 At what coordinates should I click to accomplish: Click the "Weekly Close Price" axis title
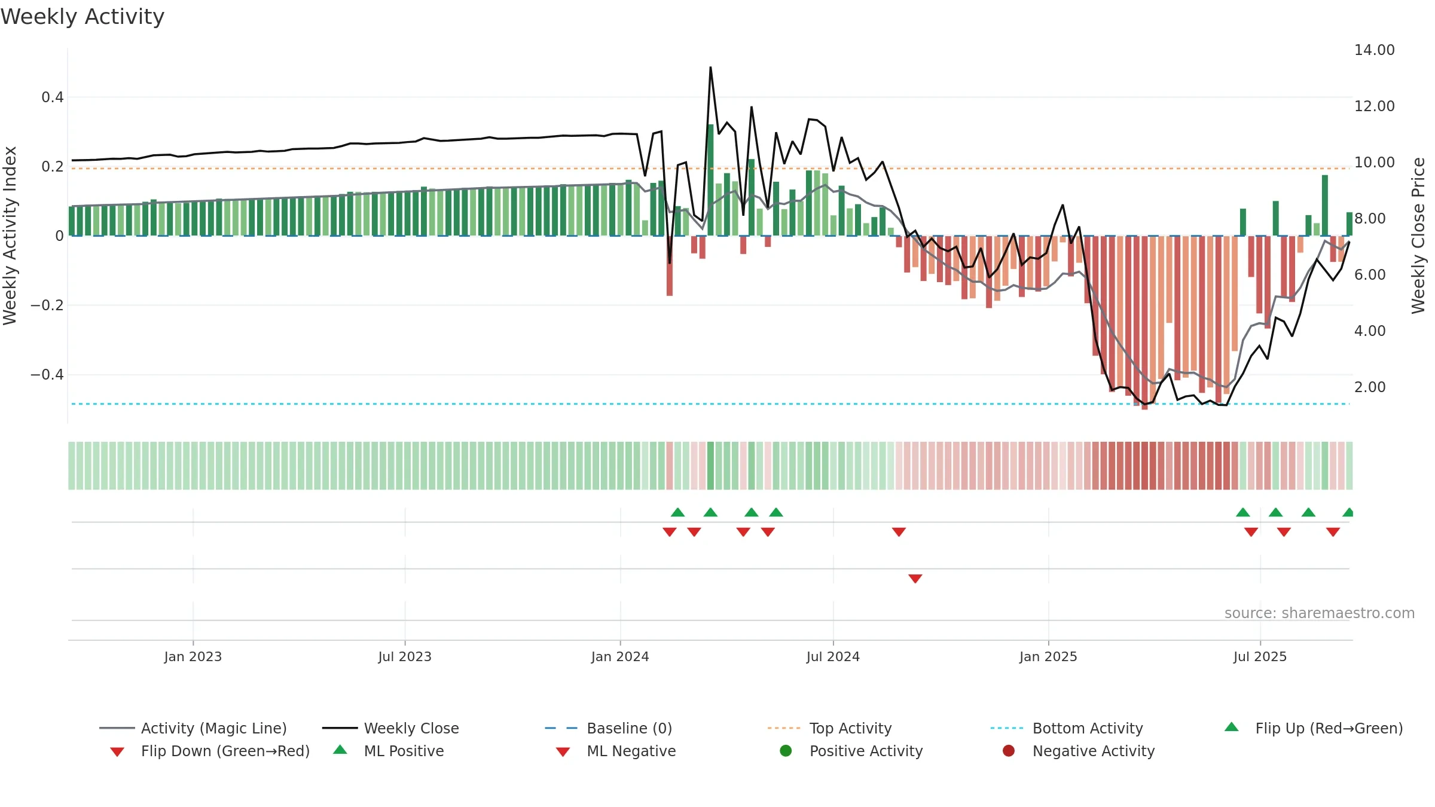click(1418, 236)
